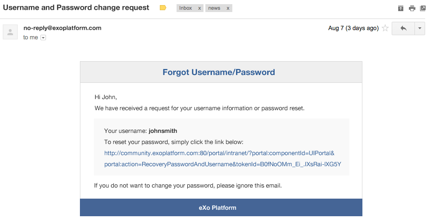Remove the Inbox label with its x
The image size is (427, 219).
(199, 8)
